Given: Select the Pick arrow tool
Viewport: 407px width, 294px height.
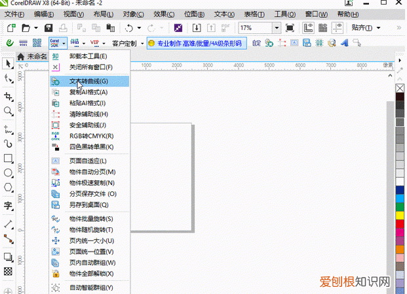Looking at the screenshot, I should [8, 63].
